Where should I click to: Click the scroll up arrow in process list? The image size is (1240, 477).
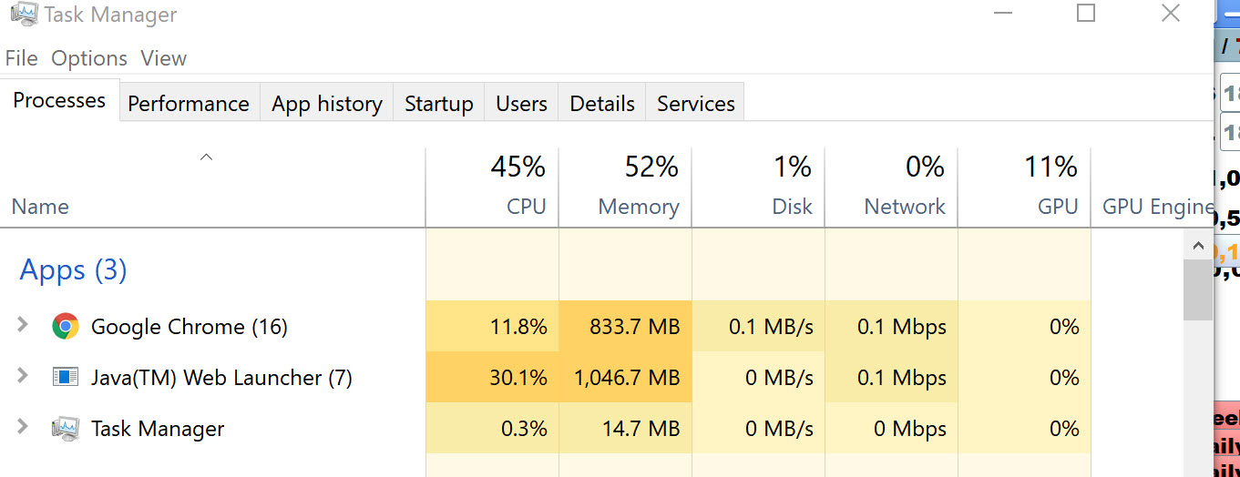[x=1198, y=245]
